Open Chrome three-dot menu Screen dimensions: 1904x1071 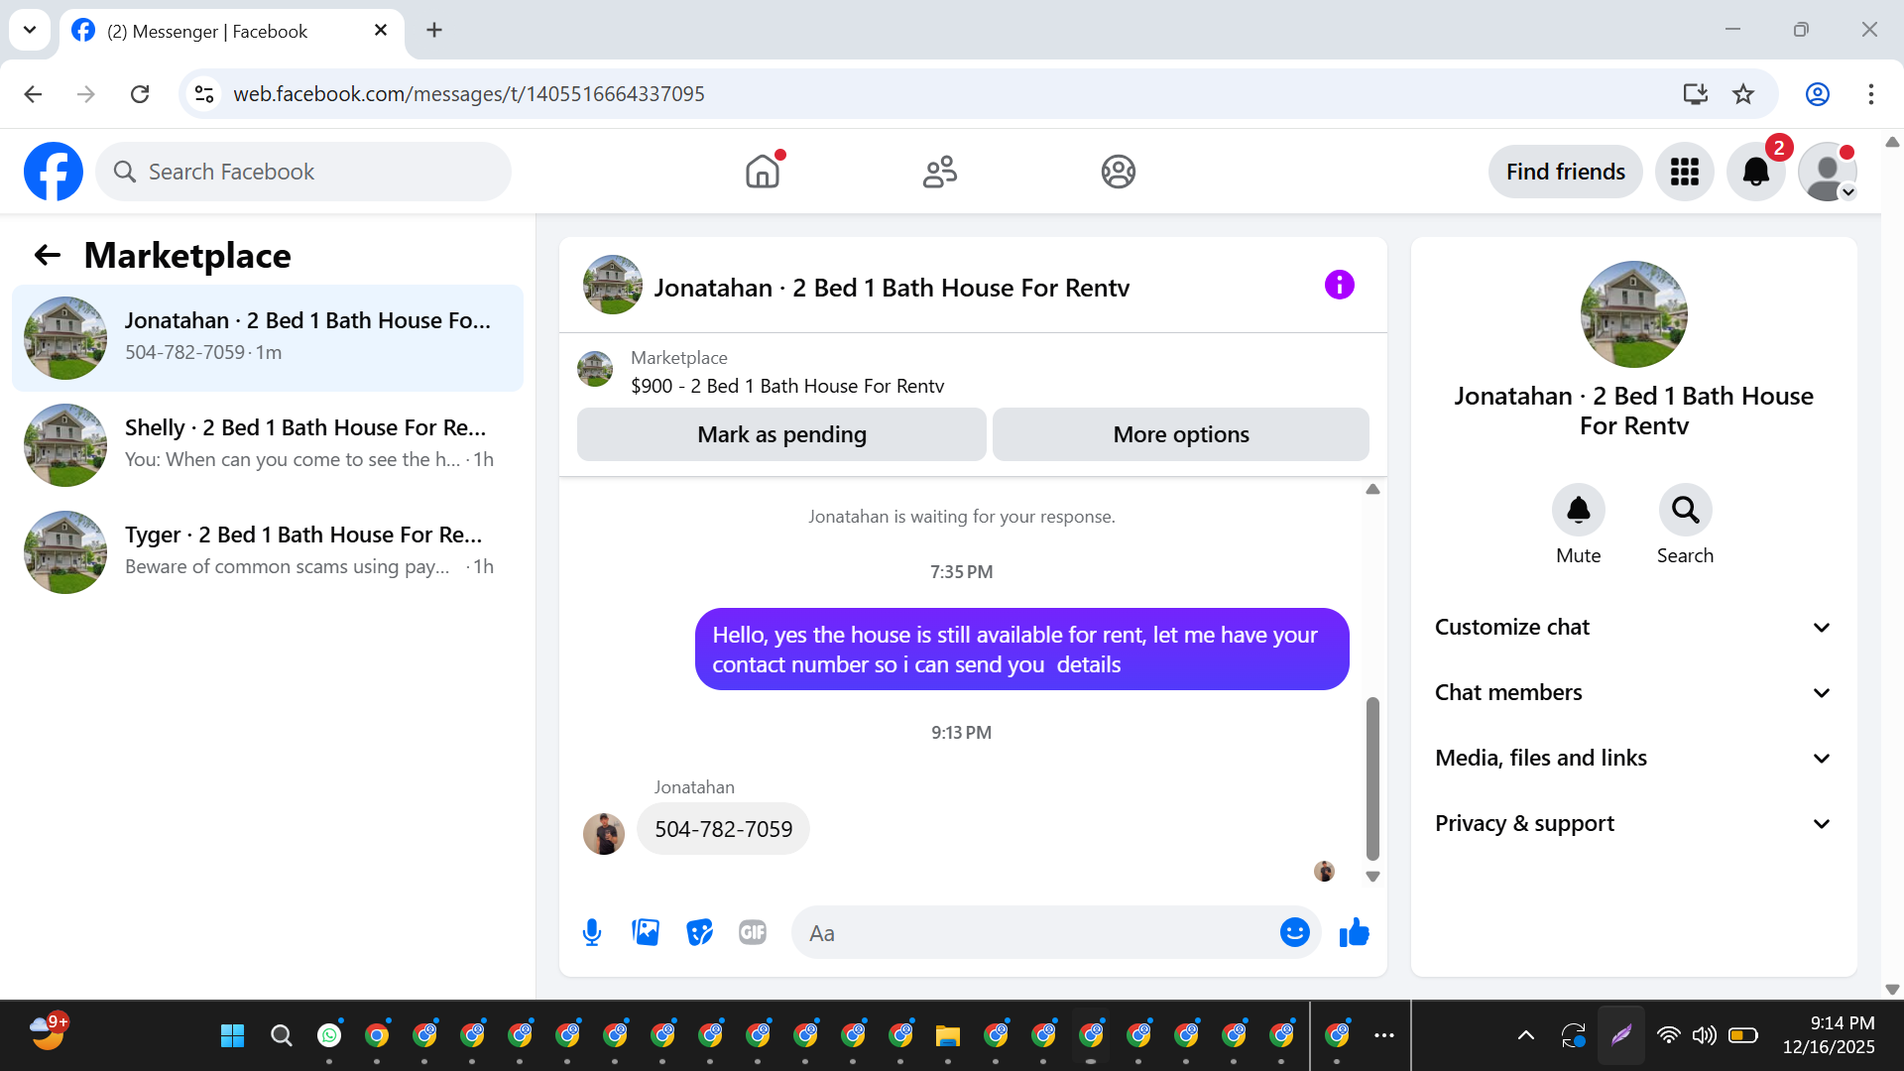(x=1871, y=94)
